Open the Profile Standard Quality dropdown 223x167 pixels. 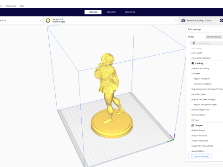214,37
